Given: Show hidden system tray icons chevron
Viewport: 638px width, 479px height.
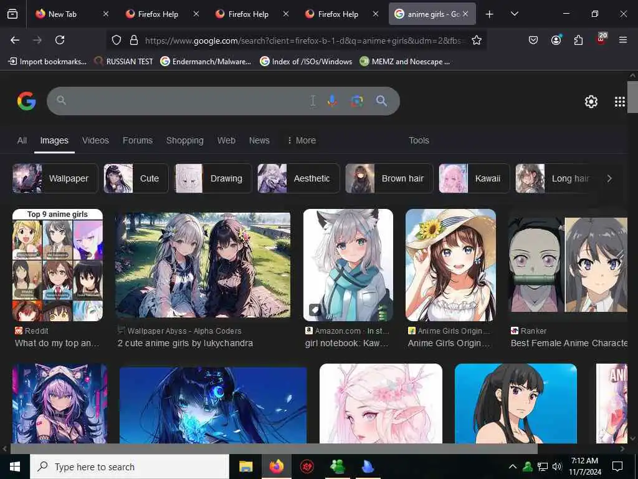Looking at the screenshot, I should pos(513,467).
